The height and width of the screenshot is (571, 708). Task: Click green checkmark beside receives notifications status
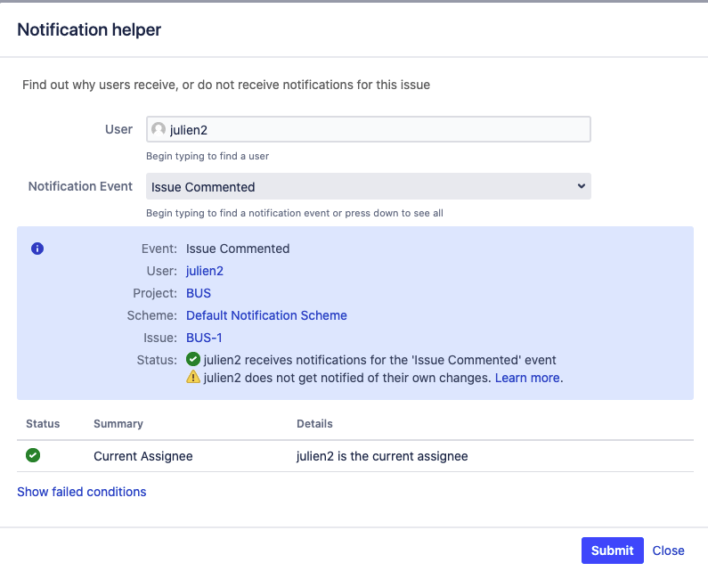click(x=193, y=360)
